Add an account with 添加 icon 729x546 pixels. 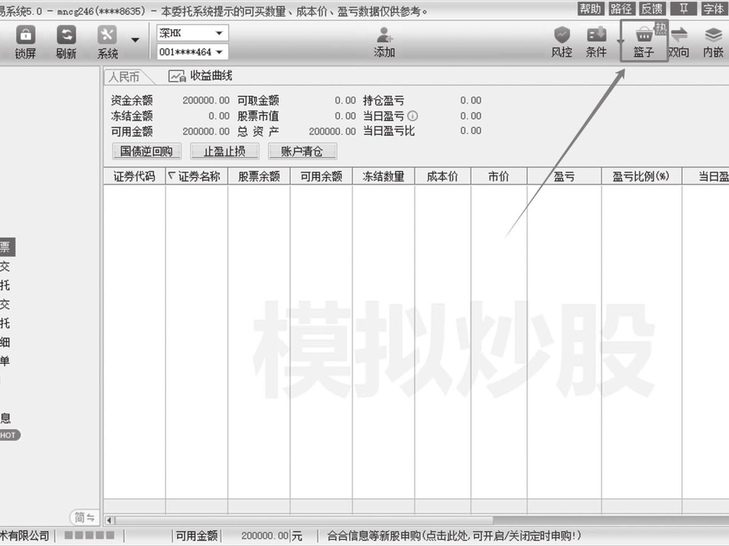(385, 41)
